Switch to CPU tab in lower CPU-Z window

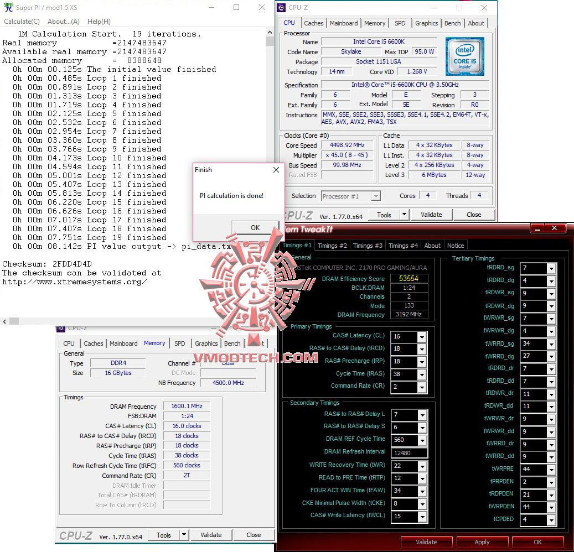coord(69,343)
